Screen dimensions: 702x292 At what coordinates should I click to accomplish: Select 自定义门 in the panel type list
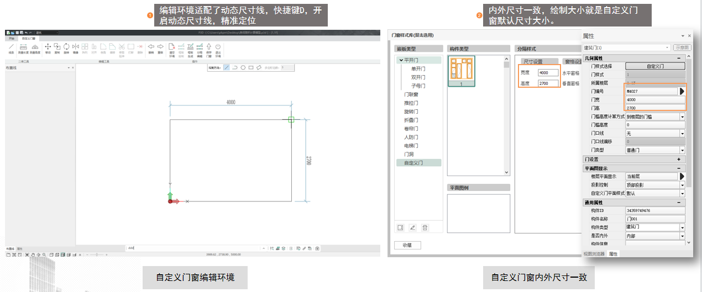tap(419, 163)
